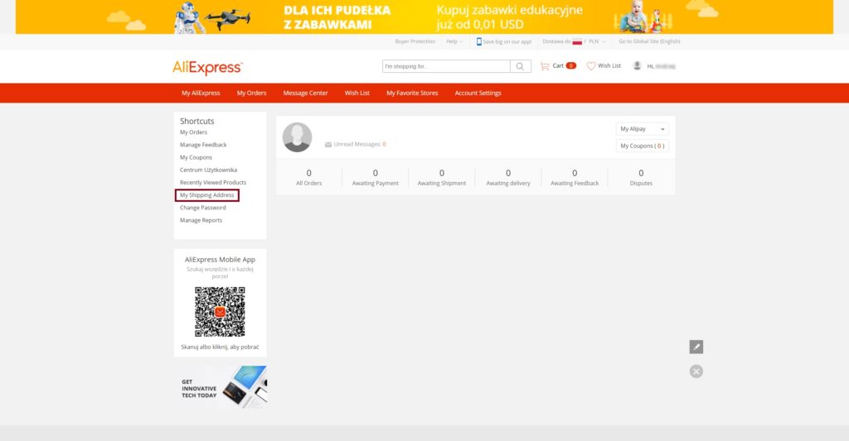The height and width of the screenshot is (441, 849).
Task: Click the My Coupons button
Action: (643, 146)
